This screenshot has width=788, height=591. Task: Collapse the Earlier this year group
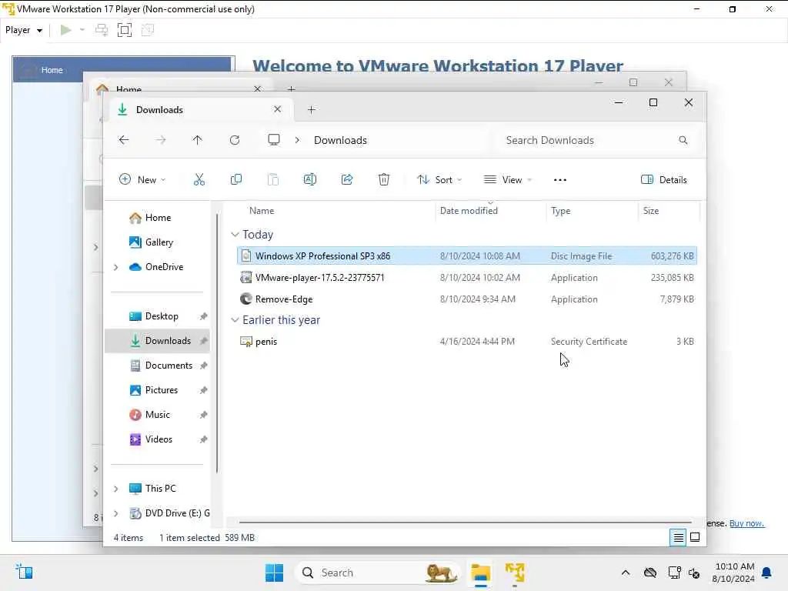click(x=235, y=320)
